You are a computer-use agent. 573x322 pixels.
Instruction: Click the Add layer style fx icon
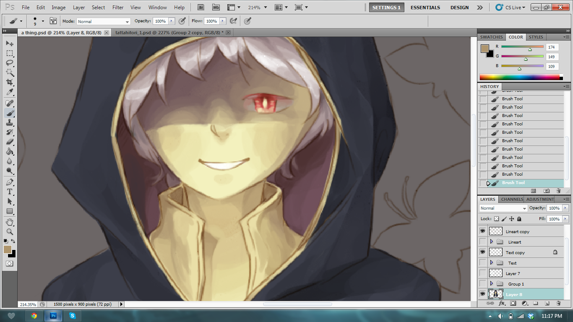(501, 303)
